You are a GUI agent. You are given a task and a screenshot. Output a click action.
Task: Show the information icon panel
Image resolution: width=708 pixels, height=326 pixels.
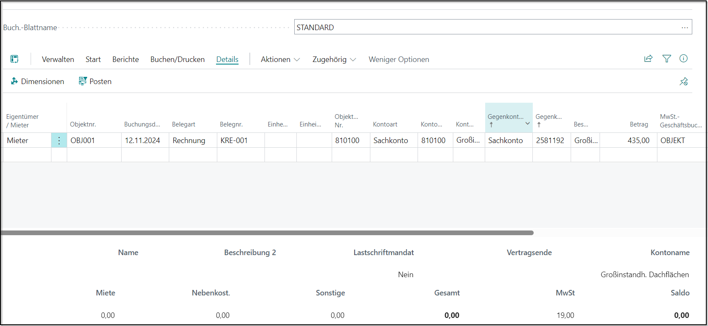[x=683, y=59]
